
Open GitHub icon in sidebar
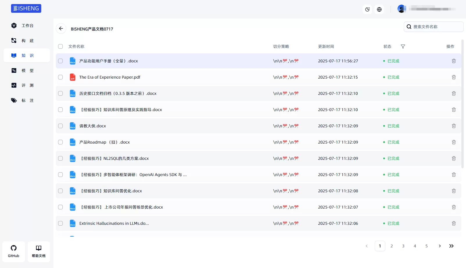coord(14,251)
